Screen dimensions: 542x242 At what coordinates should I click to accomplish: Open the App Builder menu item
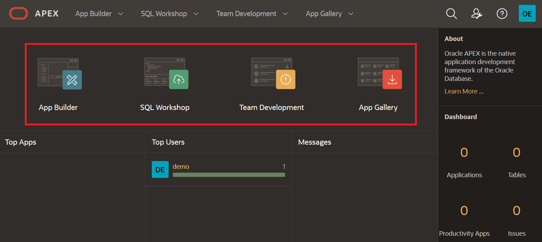tap(93, 14)
